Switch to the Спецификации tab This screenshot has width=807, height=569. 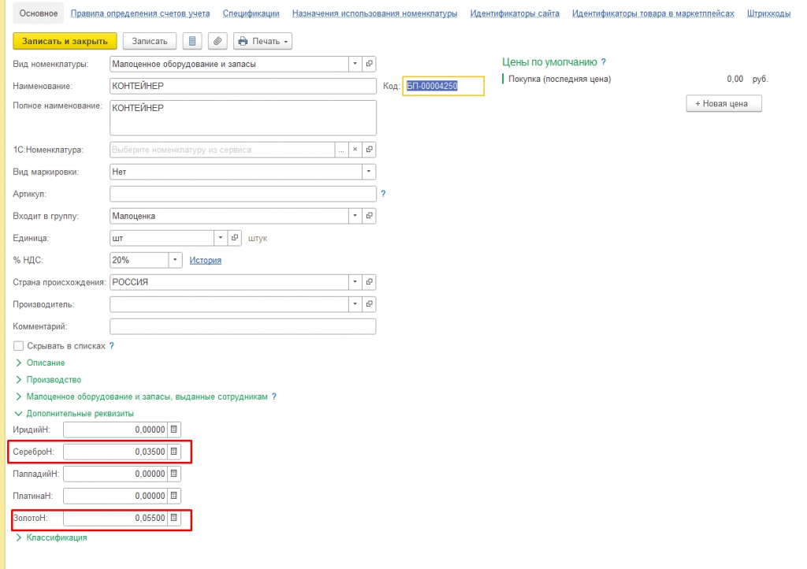coord(251,13)
